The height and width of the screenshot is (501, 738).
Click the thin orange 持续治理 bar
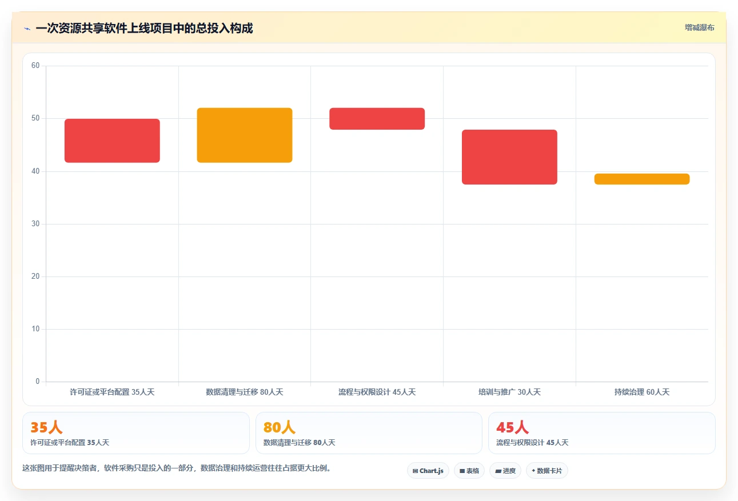642,179
